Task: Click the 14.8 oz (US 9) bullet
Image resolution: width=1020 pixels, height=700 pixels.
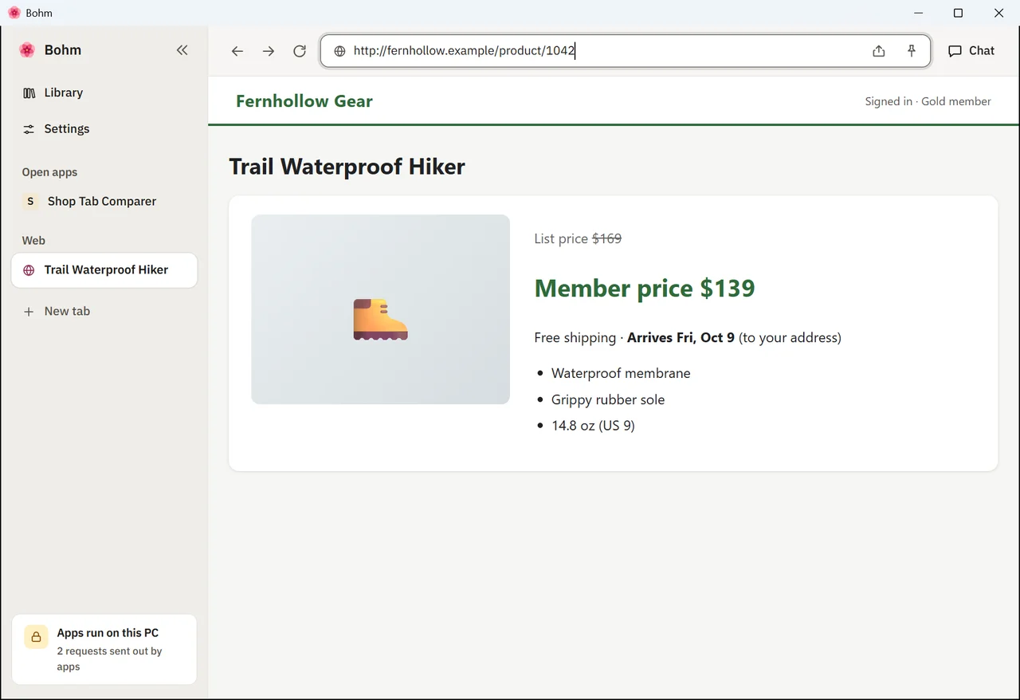Action: tap(593, 426)
